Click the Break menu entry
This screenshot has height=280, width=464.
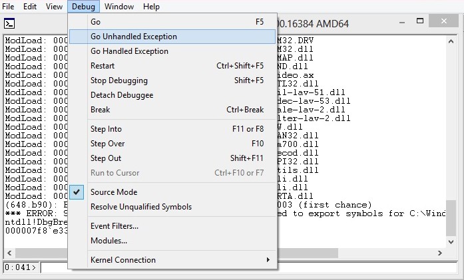click(x=100, y=110)
